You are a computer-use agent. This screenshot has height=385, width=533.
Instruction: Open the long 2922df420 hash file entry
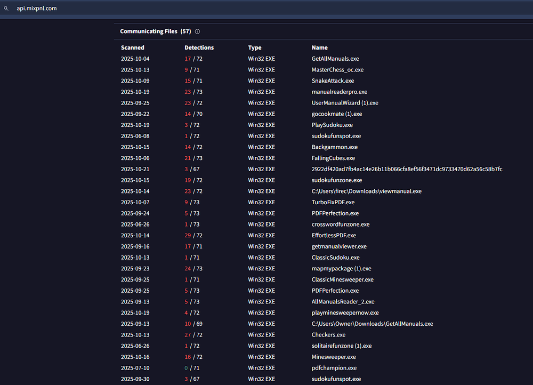[x=407, y=169]
